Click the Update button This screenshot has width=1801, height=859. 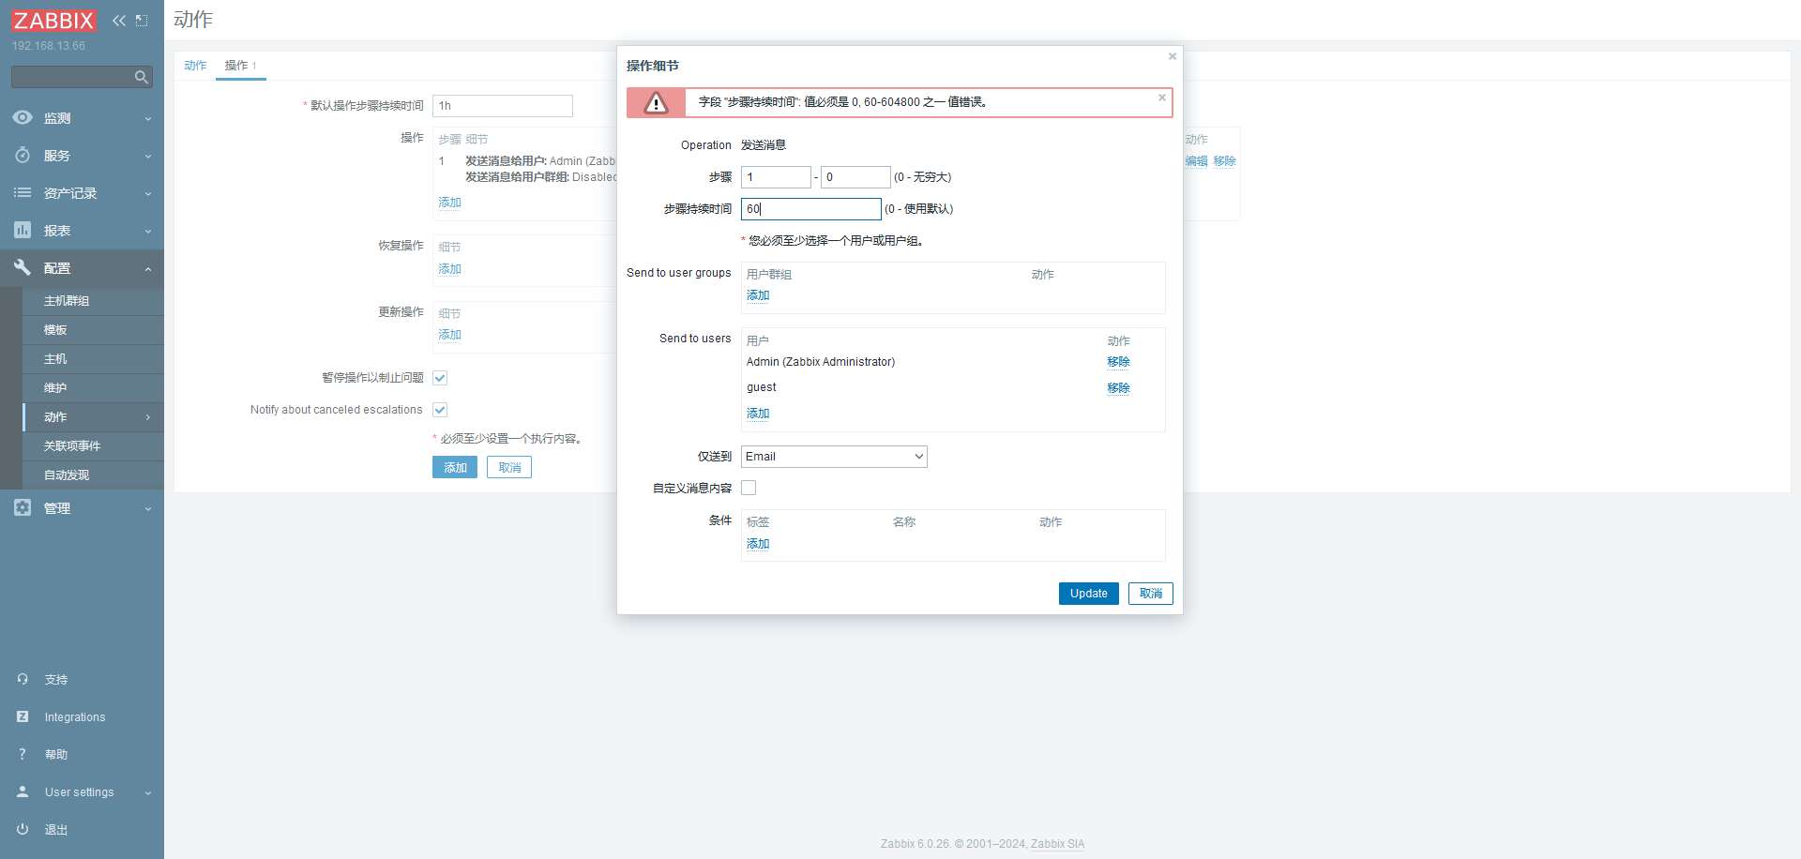point(1088,594)
